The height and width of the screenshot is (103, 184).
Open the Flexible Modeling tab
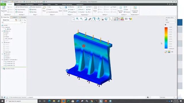(x=67, y=5)
